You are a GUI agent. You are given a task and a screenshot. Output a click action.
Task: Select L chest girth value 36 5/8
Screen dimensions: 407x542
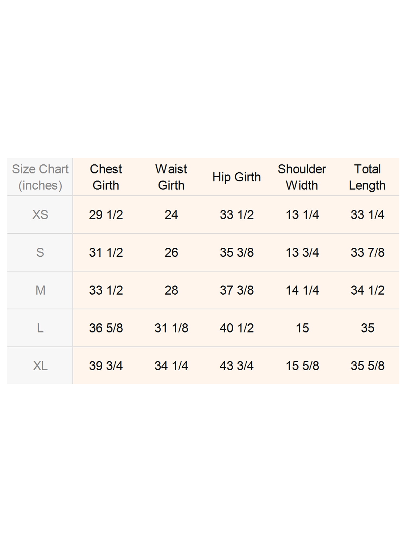(x=106, y=328)
